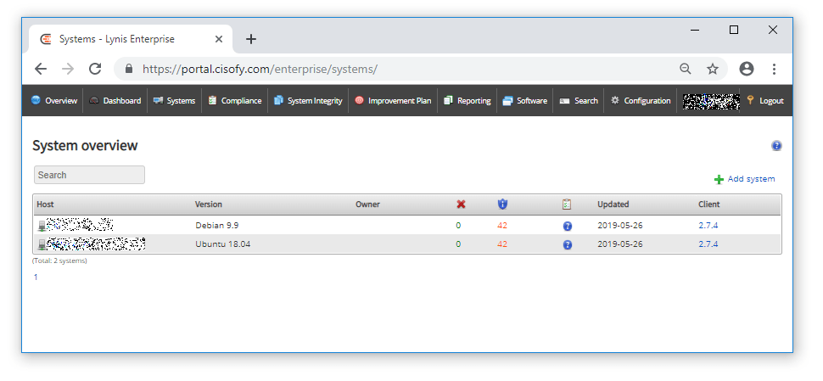Sort by the Version column header
Screen dimensions: 823x381
coord(209,205)
